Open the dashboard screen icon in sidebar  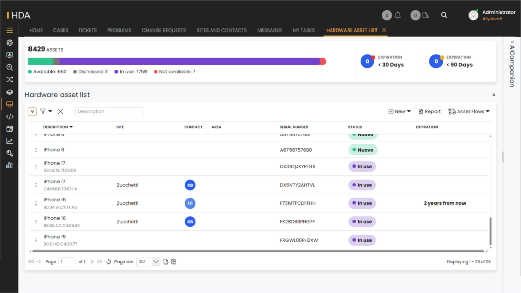[9, 55]
